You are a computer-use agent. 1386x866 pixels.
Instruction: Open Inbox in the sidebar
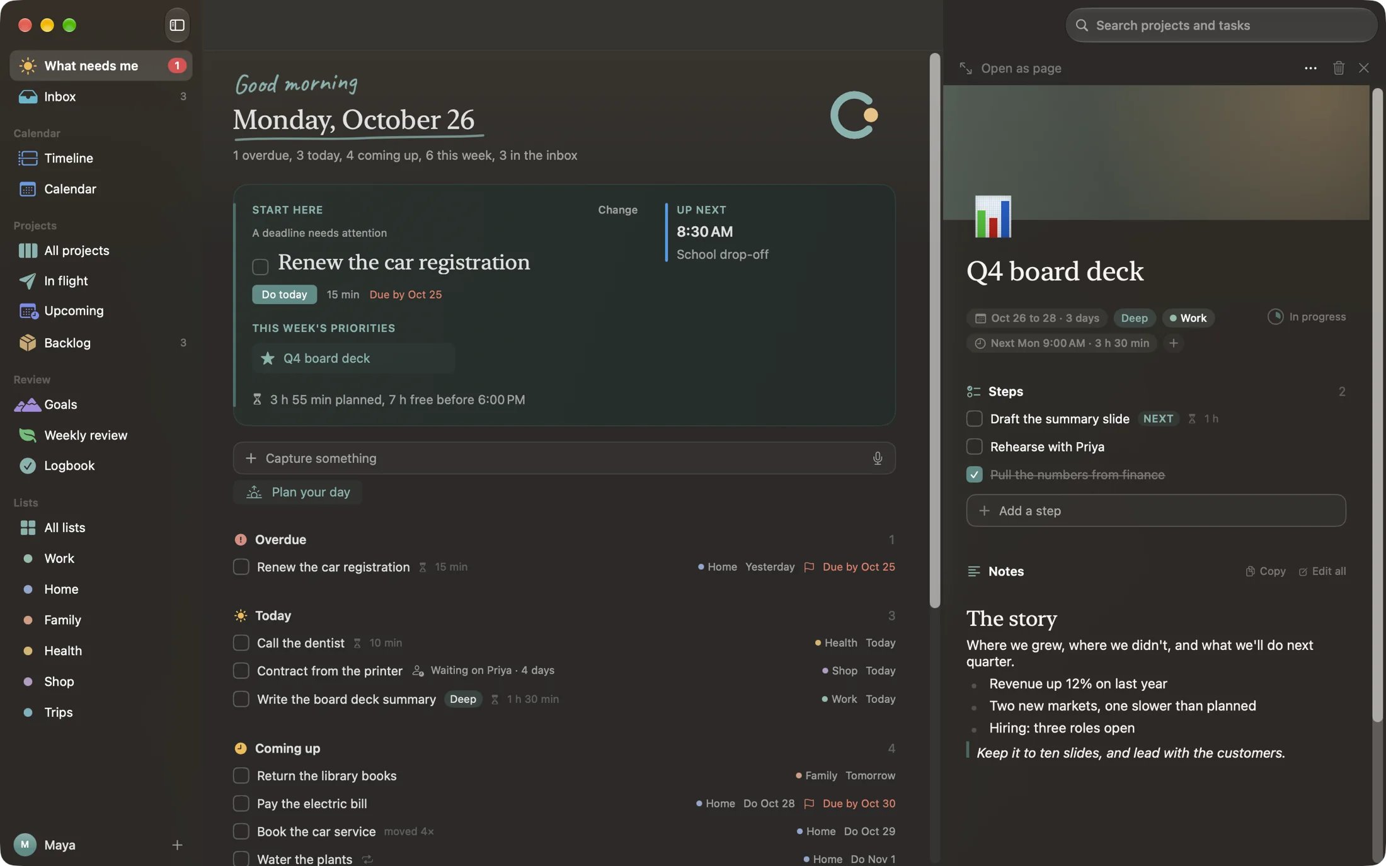tap(101, 96)
